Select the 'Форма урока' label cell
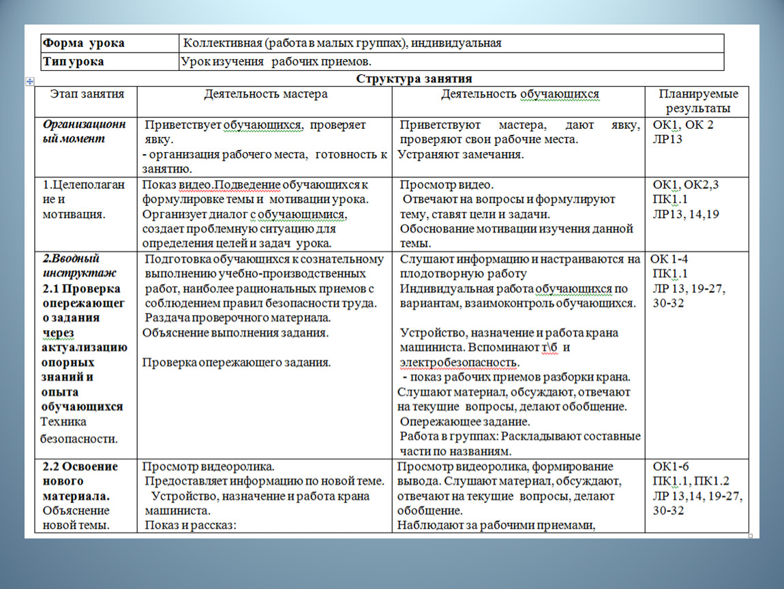Screen dimensions: 784x589 pos(110,43)
